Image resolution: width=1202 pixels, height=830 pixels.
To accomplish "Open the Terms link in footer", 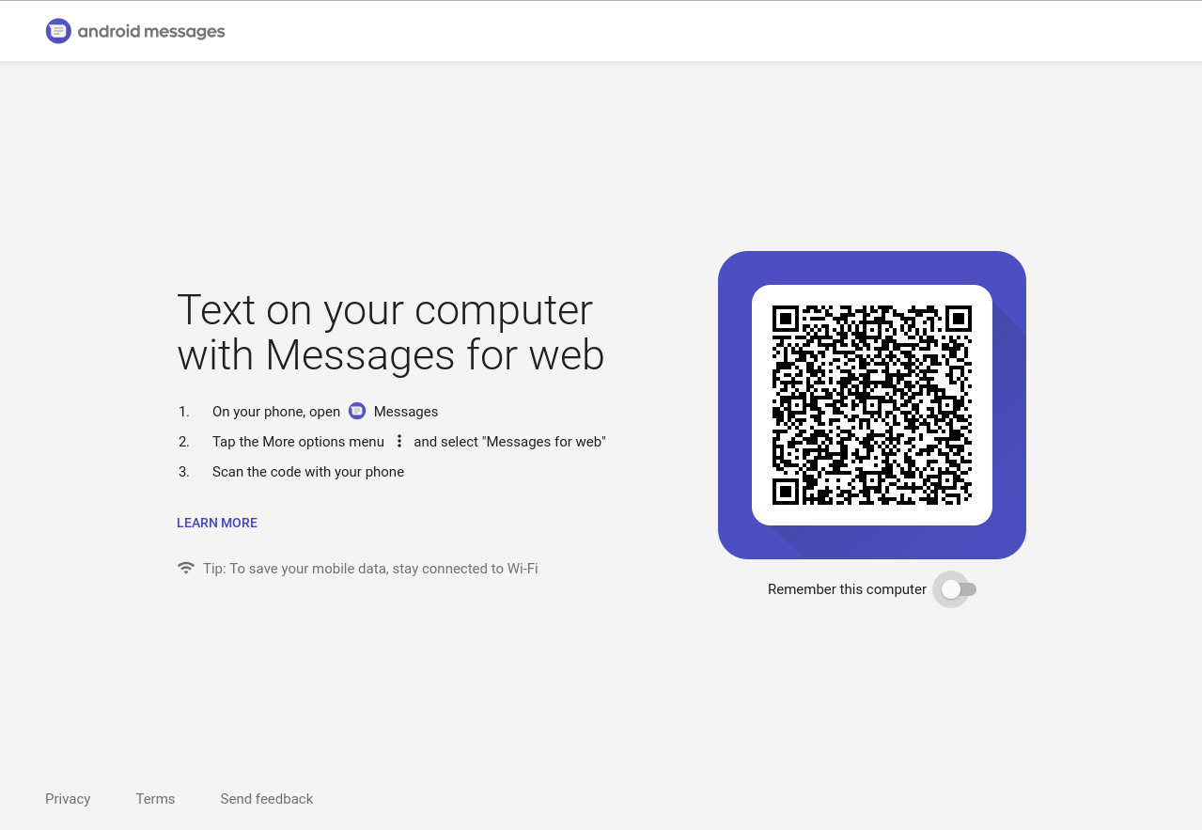I will pyautogui.click(x=155, y=799).
